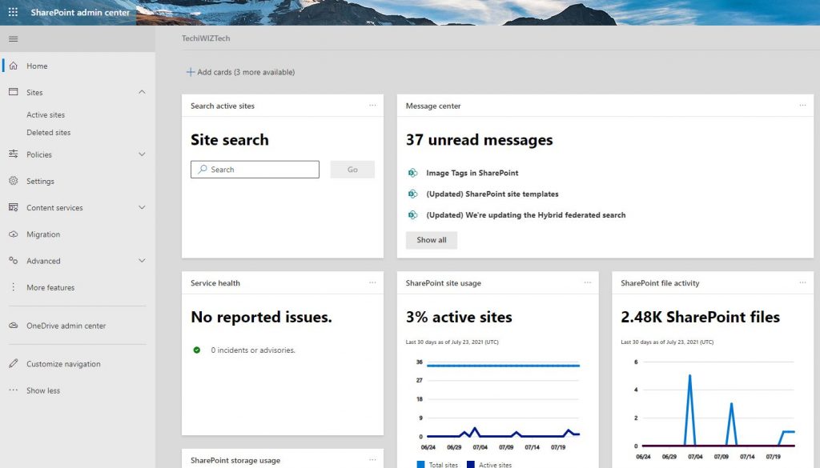Open Message center card options menu
The image size is (820, 468).
tap(802, 106)
